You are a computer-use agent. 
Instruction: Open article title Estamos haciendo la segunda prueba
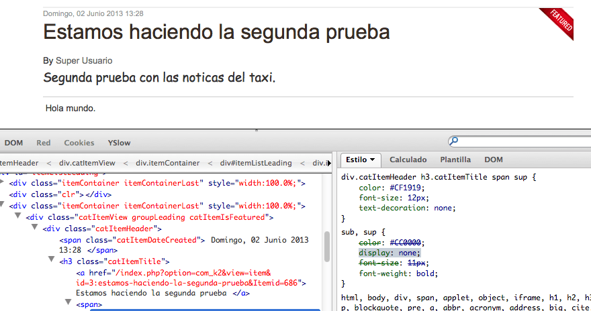pyautogui.click(x=216, y=32)
